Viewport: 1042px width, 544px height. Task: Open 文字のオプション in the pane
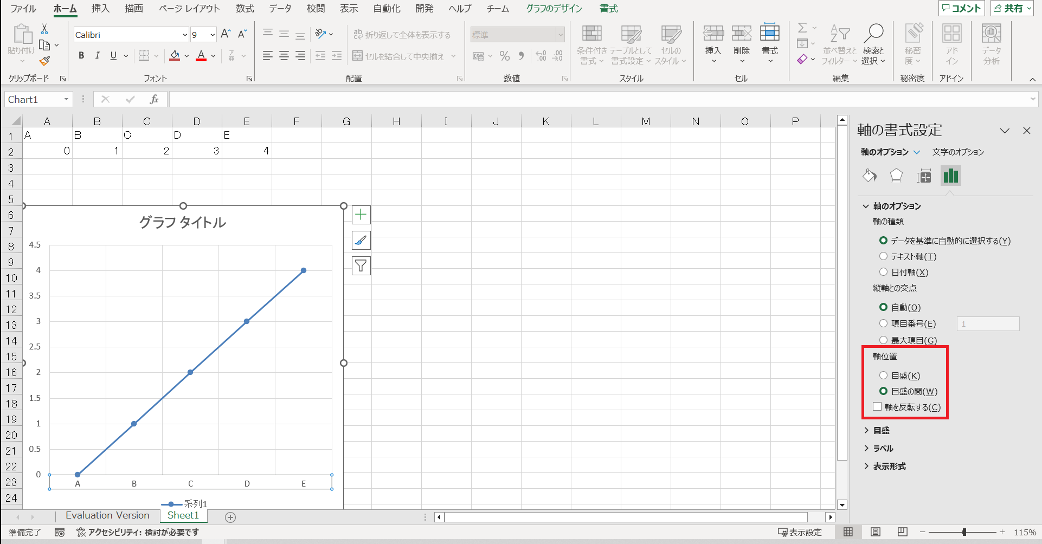click(x=958, y=152)
